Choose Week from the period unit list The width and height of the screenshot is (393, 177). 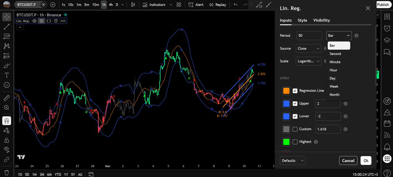click(x=339, y=86)
